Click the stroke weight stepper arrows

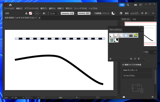(48, 13)
